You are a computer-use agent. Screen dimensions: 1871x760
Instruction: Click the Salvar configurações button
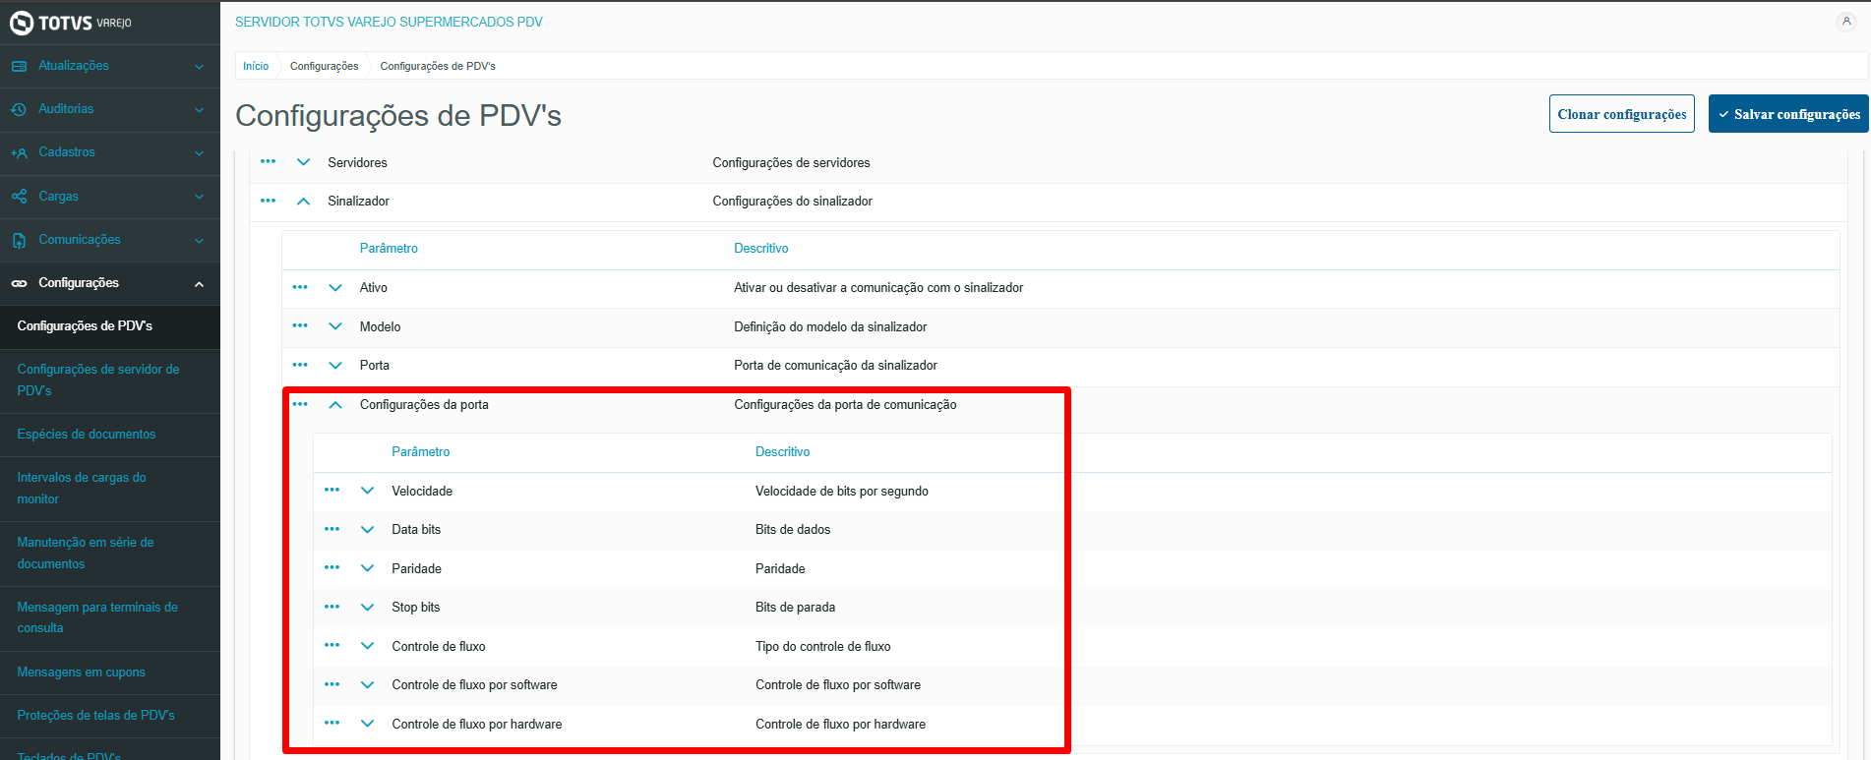[x=1788, y=114]
